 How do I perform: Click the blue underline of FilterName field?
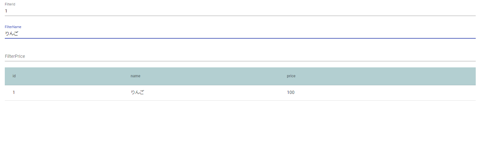point(240,38)
